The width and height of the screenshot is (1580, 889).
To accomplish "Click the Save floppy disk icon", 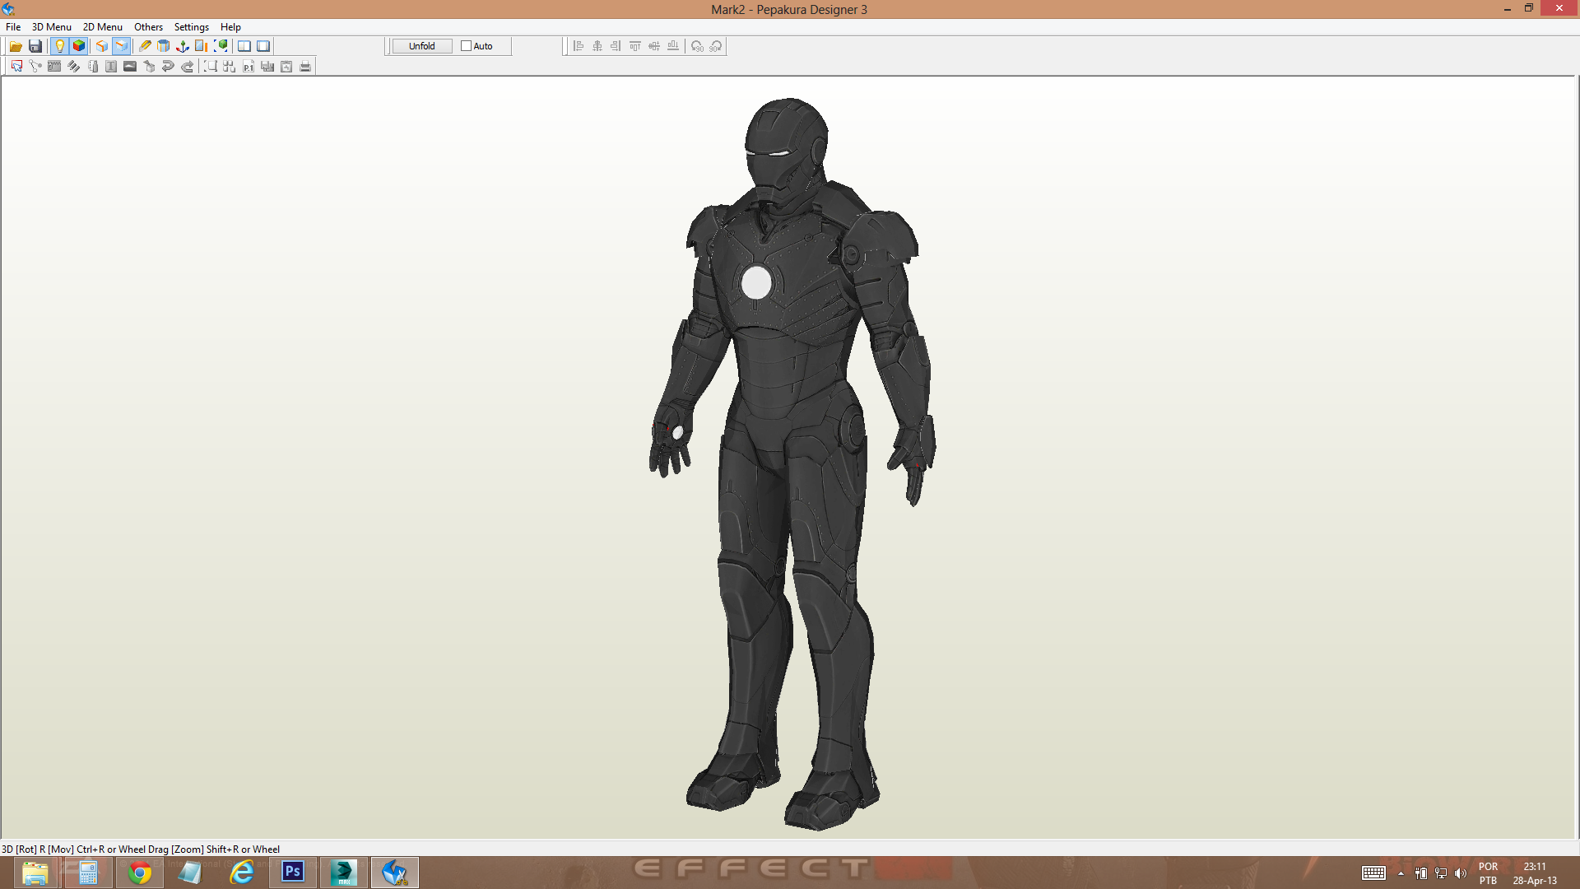I will (x=35, y=46).
